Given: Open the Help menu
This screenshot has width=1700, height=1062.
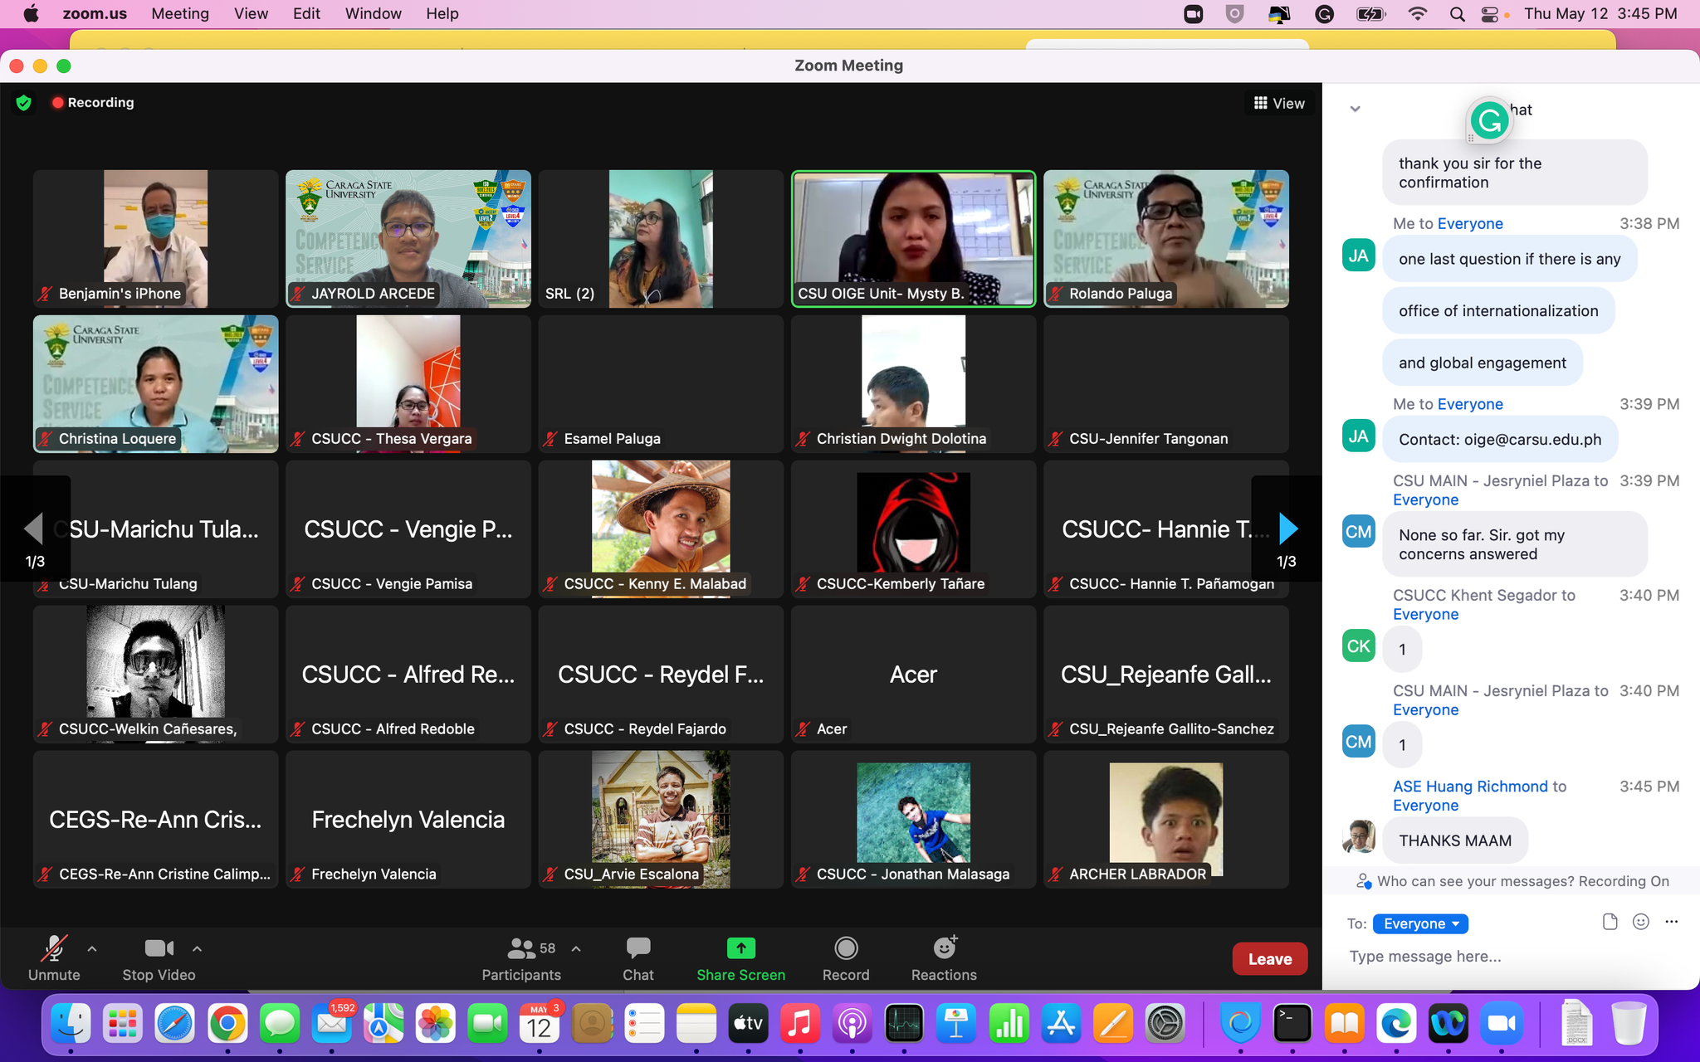Looking at the screenshot, I should click(x=442, y=13).
